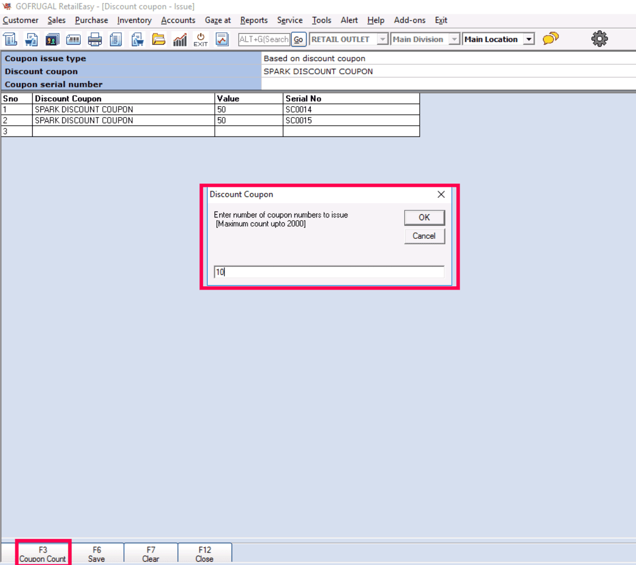Click F6 Save button
Screen dimensions: 636x565
pyautogui.click(x=97, y=554)
